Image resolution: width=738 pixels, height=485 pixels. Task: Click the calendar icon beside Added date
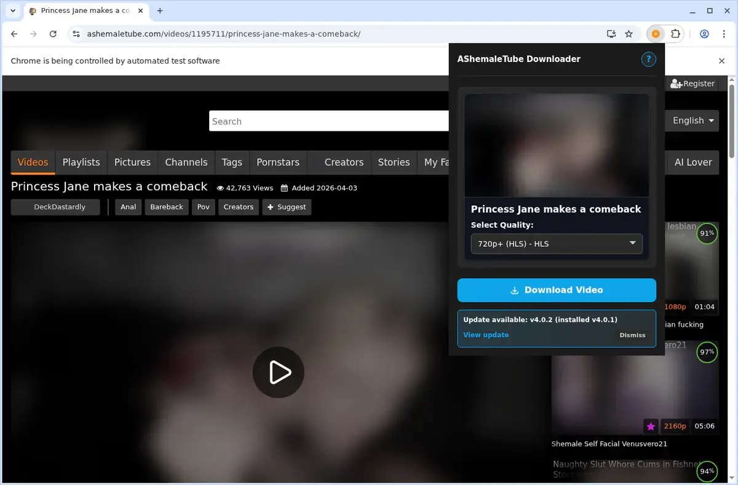coord(284,188)
